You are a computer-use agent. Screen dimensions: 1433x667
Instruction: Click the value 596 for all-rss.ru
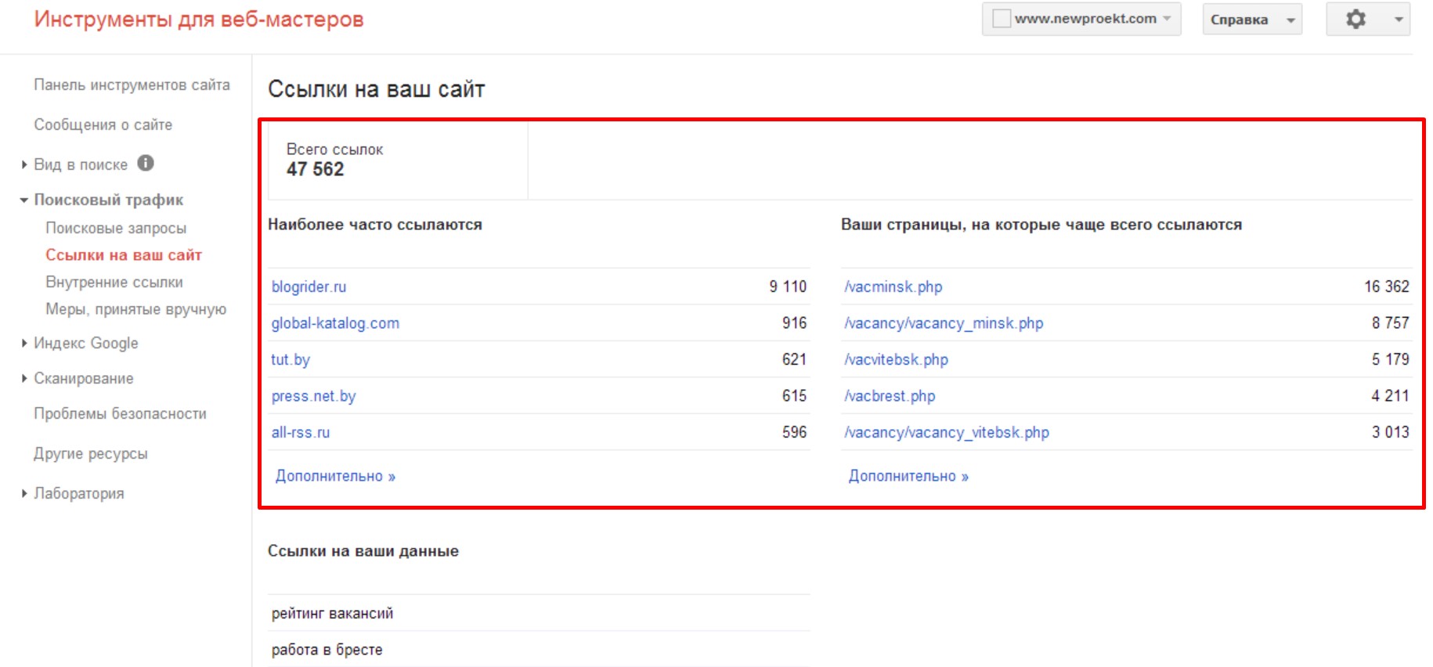[794, 432]
